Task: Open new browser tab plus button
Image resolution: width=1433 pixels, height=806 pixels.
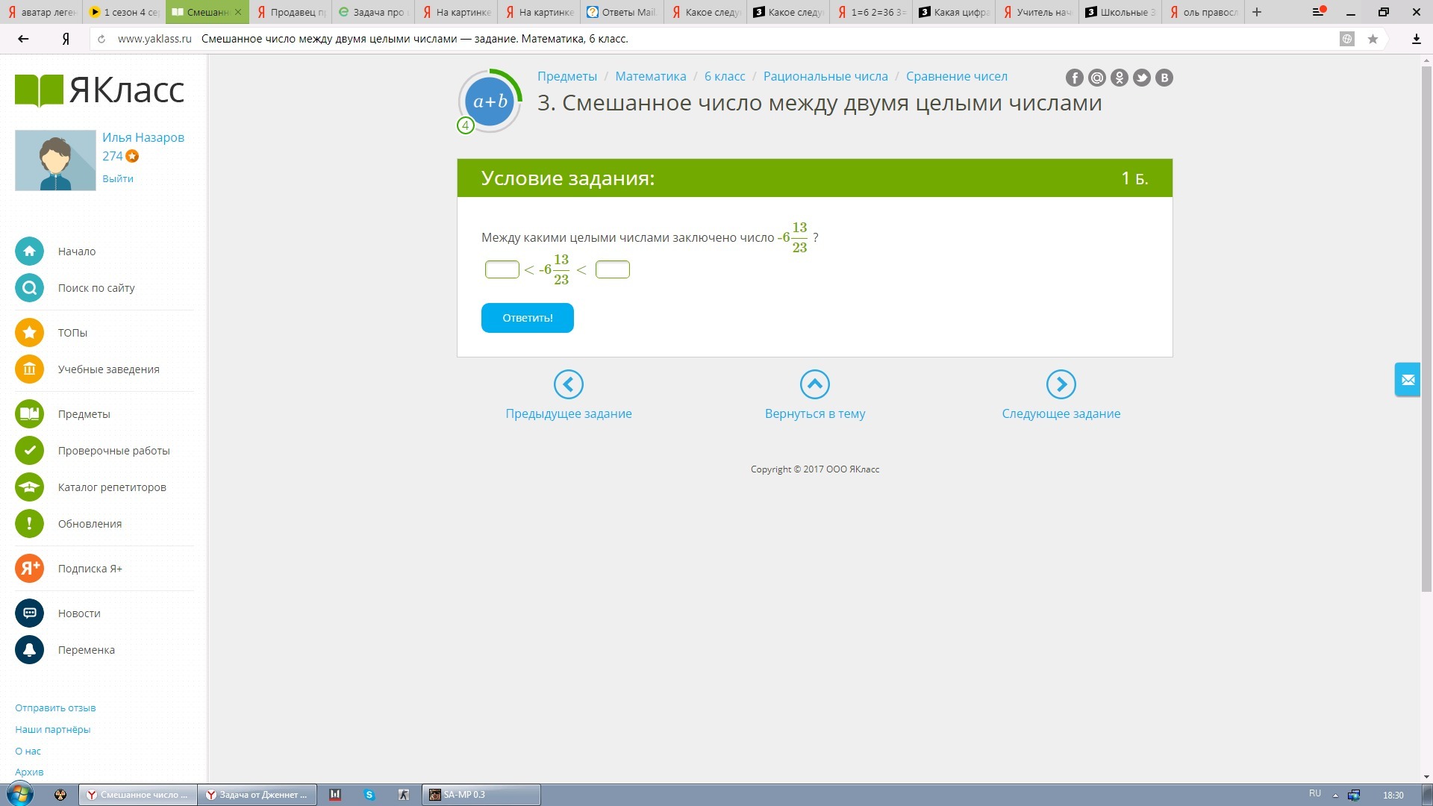Action: coord(1257,12)
